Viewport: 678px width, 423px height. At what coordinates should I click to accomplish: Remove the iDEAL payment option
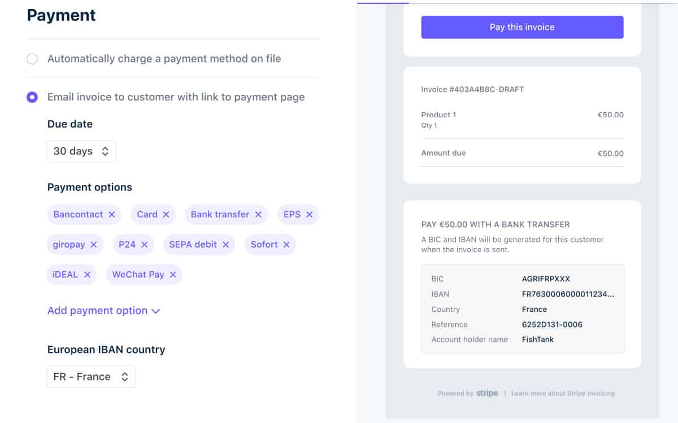click(88, 275)
